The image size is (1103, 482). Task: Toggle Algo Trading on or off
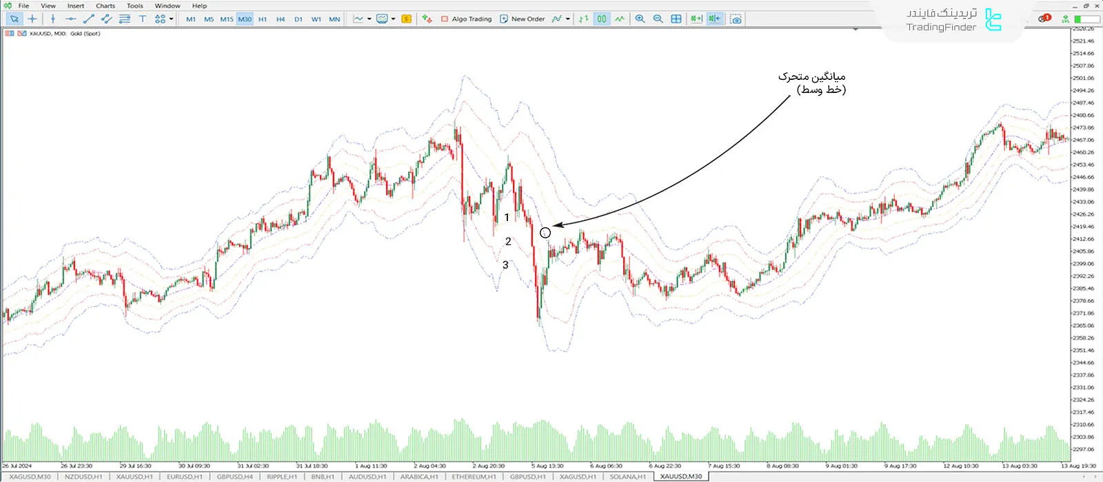tap(466, 19)
